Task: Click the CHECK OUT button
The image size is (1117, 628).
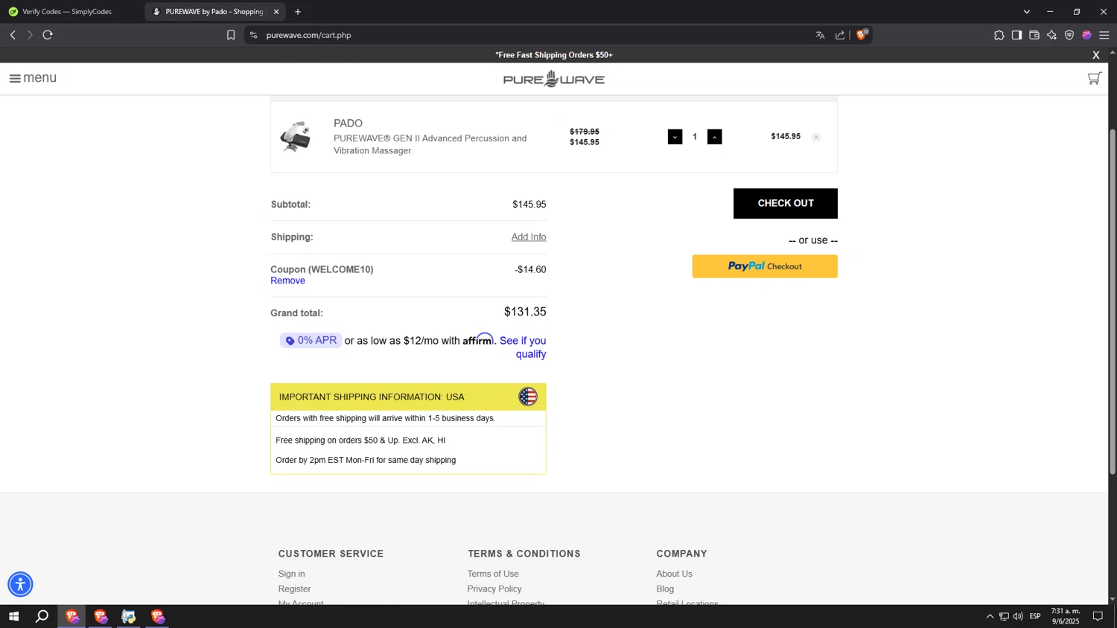Action: [785, 203]
